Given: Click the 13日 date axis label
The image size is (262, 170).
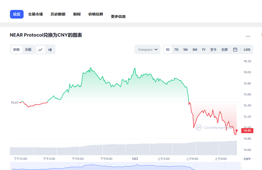Looking at the screenshot, I should click(135, 159).
